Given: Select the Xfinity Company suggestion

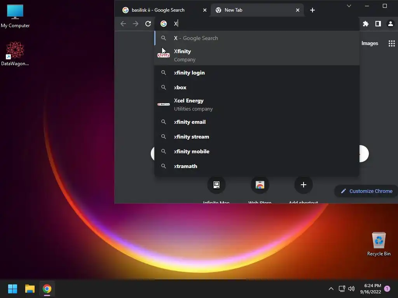Looking at the screenshot, I should 257,55.
